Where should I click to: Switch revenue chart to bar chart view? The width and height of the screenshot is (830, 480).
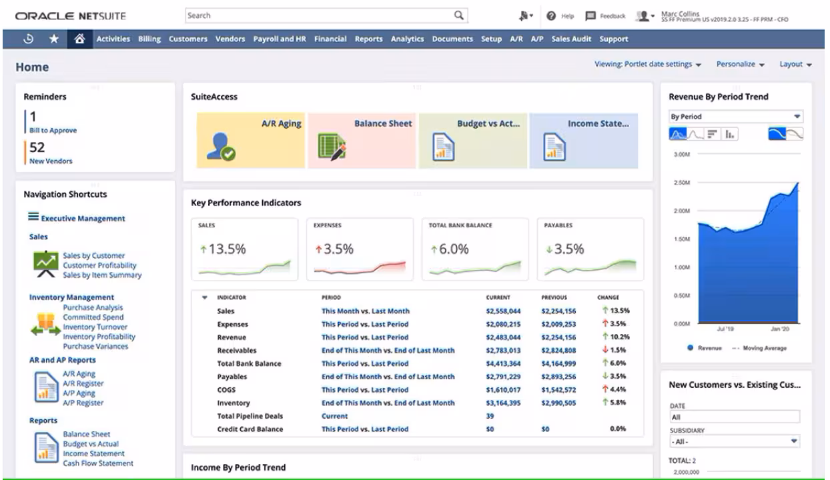tap(713, 134)
